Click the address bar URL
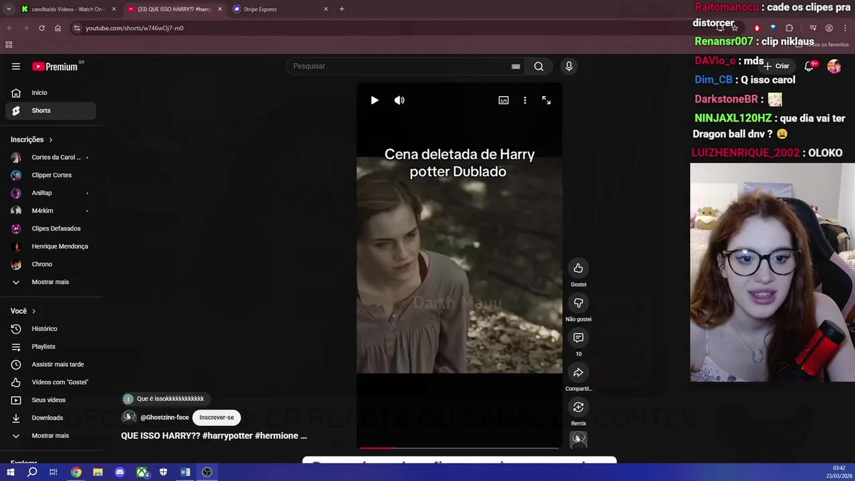Image resolution: width=855 pixels, height=481 pixels. (x=134, y=28)
